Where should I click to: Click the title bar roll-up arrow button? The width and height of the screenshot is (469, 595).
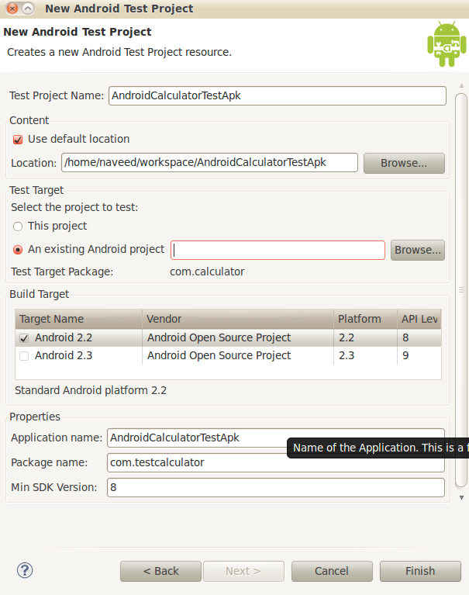coord(28,9)
